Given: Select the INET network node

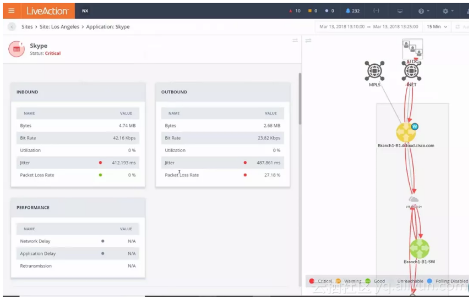Looking at the screenshot, I should point(411,71).
